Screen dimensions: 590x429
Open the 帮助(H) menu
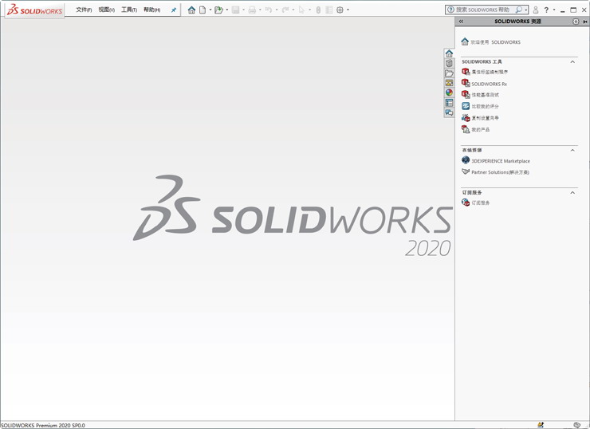coord(152,10)
